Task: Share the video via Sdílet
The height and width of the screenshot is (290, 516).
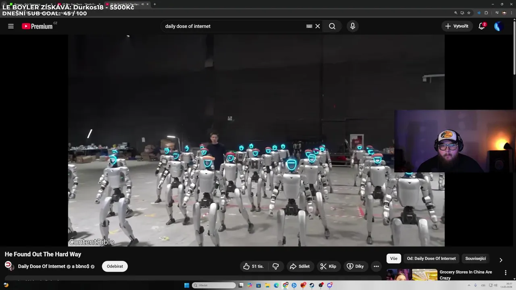Action: [x=300, y=266]
